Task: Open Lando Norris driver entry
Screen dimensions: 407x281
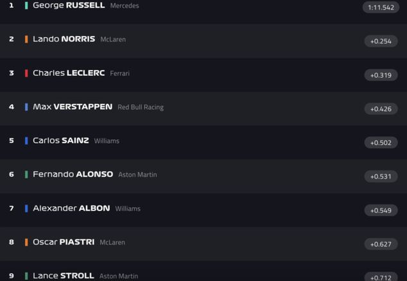Action: coord(64,39)
